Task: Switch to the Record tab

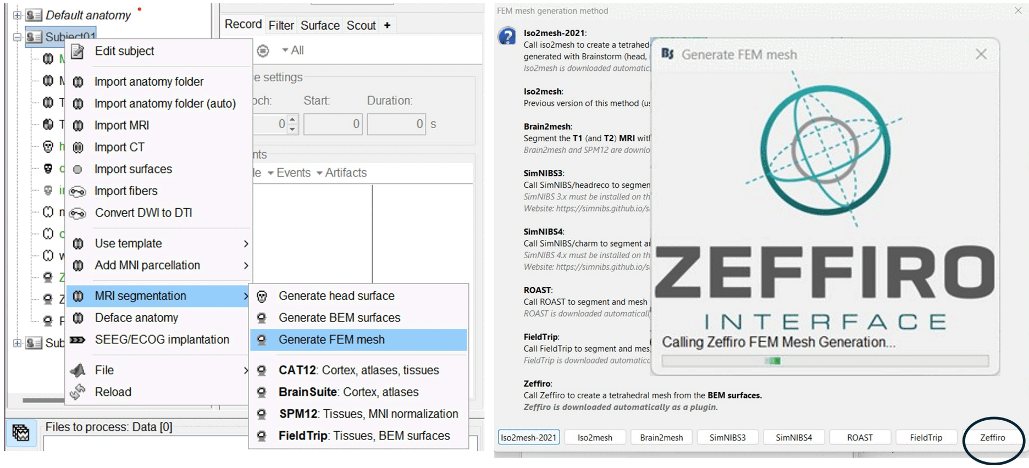Action: 243,24
